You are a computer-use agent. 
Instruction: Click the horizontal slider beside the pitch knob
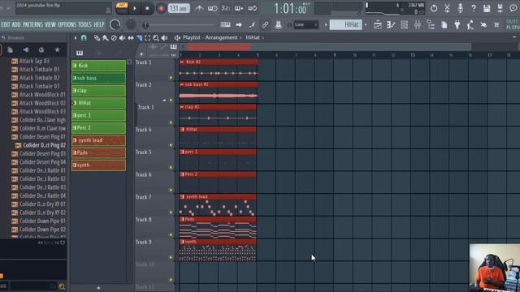[179, 25]
